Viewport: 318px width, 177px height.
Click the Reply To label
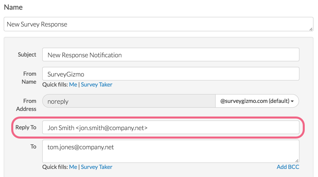click(x=26, y=127)
